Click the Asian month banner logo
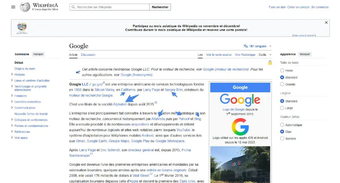The width and height of the screenshot is (340, 183). [22, 28]
